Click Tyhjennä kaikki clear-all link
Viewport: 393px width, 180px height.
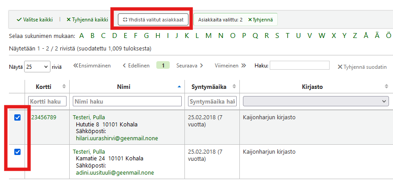[87, 20]
